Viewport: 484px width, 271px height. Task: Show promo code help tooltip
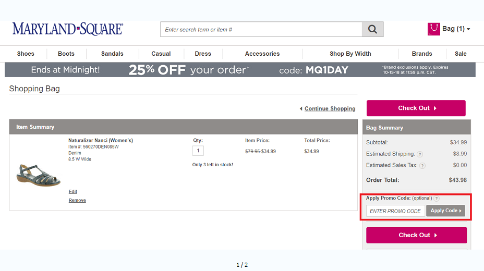point(436,199)
